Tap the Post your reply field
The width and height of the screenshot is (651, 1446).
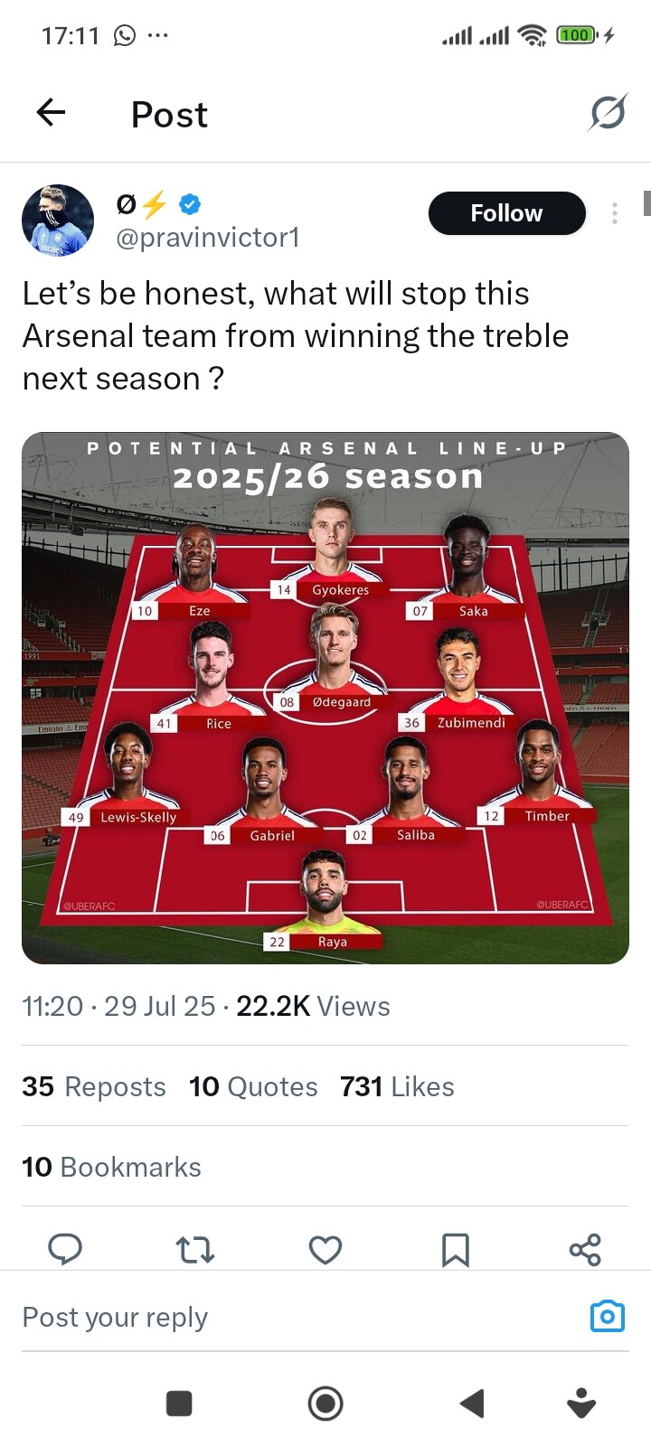point(271,1317)
